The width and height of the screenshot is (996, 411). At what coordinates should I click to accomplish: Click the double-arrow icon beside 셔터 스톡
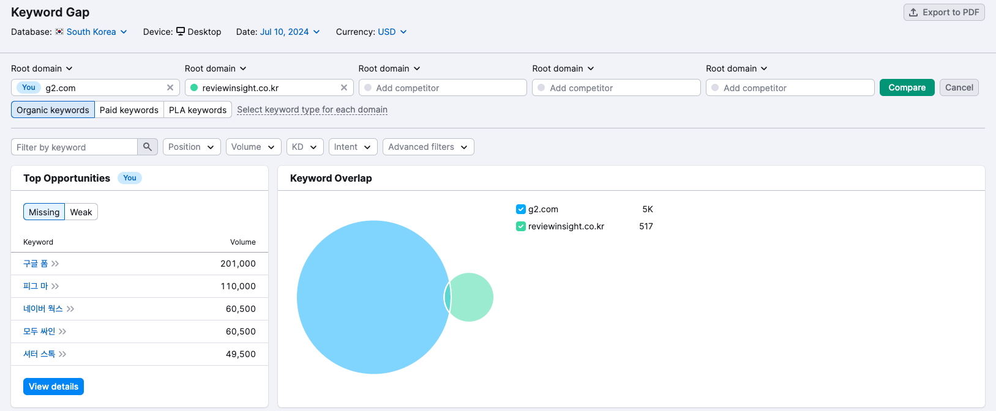pyautogui.click(x=62, y=354)
